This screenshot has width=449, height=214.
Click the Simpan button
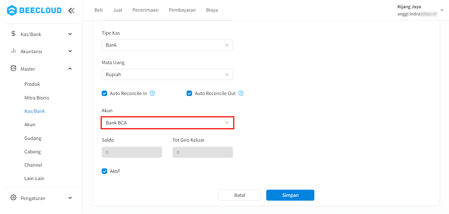tap(290, 195)
